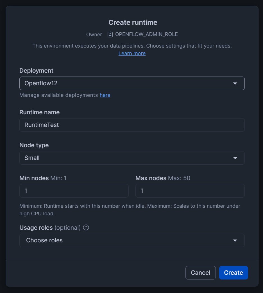
Task: Click the Max nodes input field
Action: click(190, 191)
